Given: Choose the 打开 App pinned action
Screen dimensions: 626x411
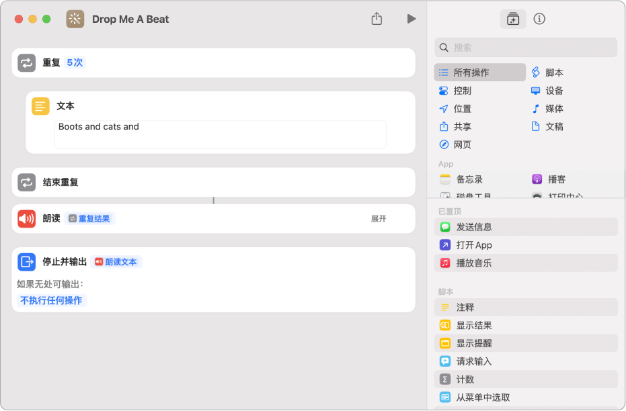Looking at the screenshot, I should 526,244.
